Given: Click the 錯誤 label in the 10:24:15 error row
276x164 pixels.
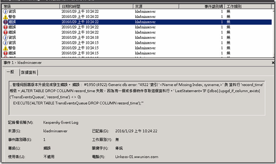Looking at the screenshot, I should point(12,53).
